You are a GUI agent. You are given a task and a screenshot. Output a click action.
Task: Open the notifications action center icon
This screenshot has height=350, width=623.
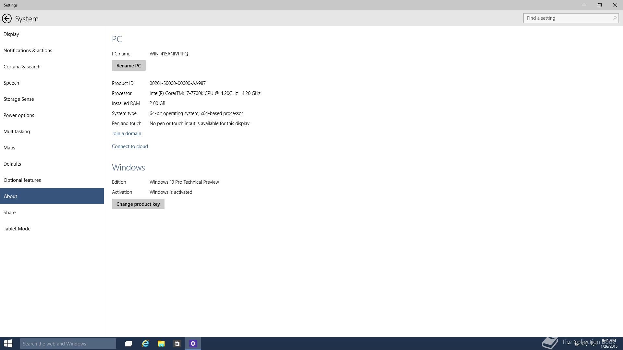593,344
